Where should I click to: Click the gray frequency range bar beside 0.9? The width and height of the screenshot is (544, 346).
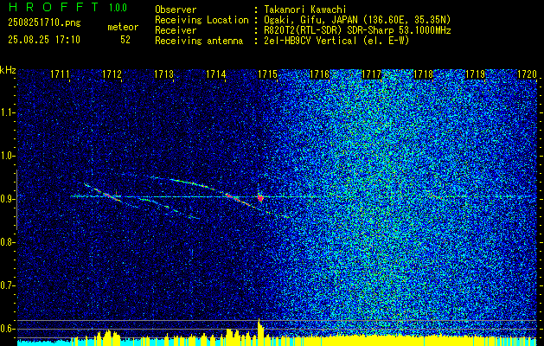pos(16,200)
